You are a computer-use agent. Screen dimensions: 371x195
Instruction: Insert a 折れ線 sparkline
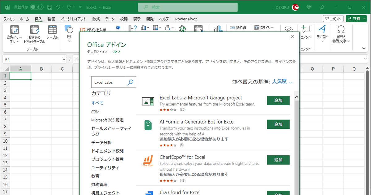pyautogui.click(x=238, y=28)
